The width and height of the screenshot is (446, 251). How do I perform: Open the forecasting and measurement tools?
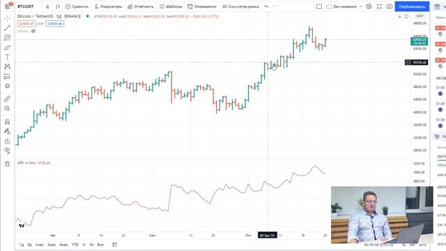(8, 76)
